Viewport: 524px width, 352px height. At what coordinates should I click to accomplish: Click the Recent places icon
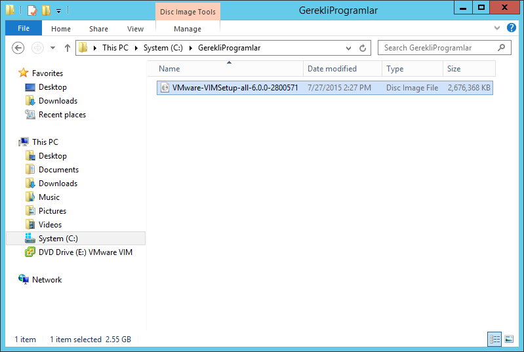tap(30, 115)
